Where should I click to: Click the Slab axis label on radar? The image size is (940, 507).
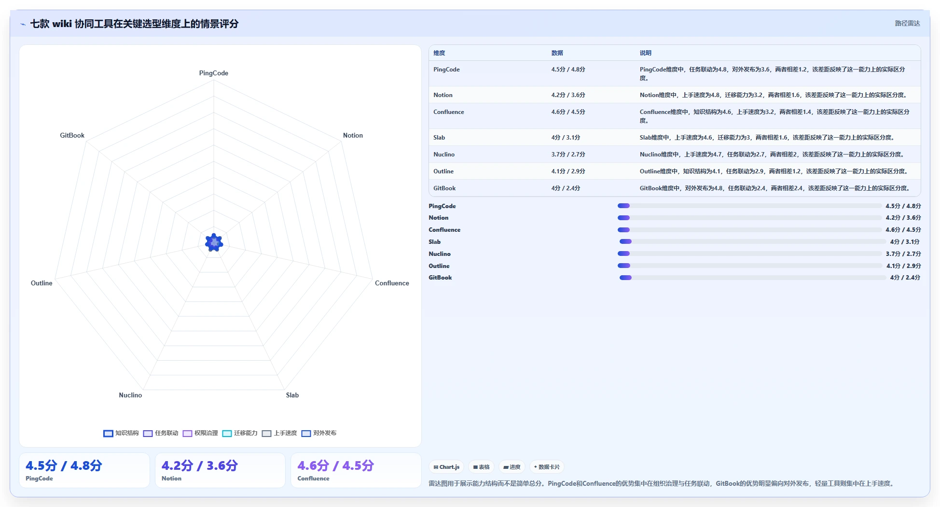292,395
